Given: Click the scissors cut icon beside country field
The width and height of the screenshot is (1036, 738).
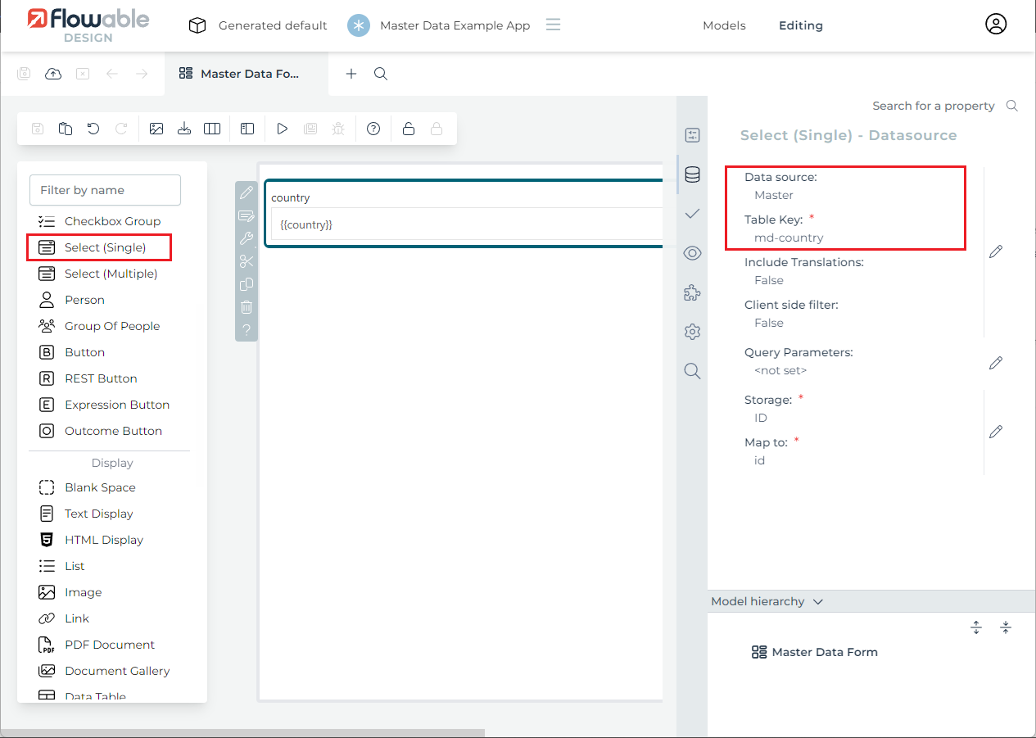Looking at the screenshot, I should click(x=247, y=262).
